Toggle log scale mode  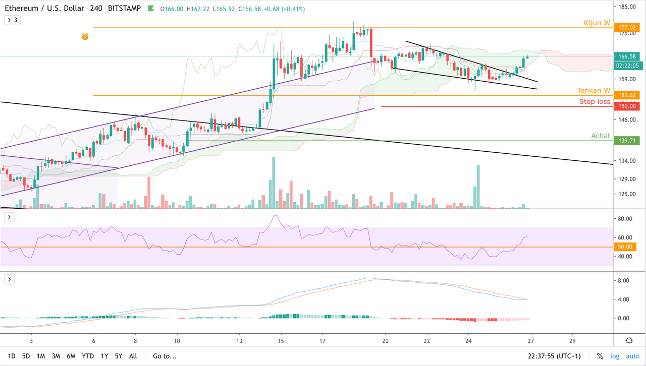point(614,356)
